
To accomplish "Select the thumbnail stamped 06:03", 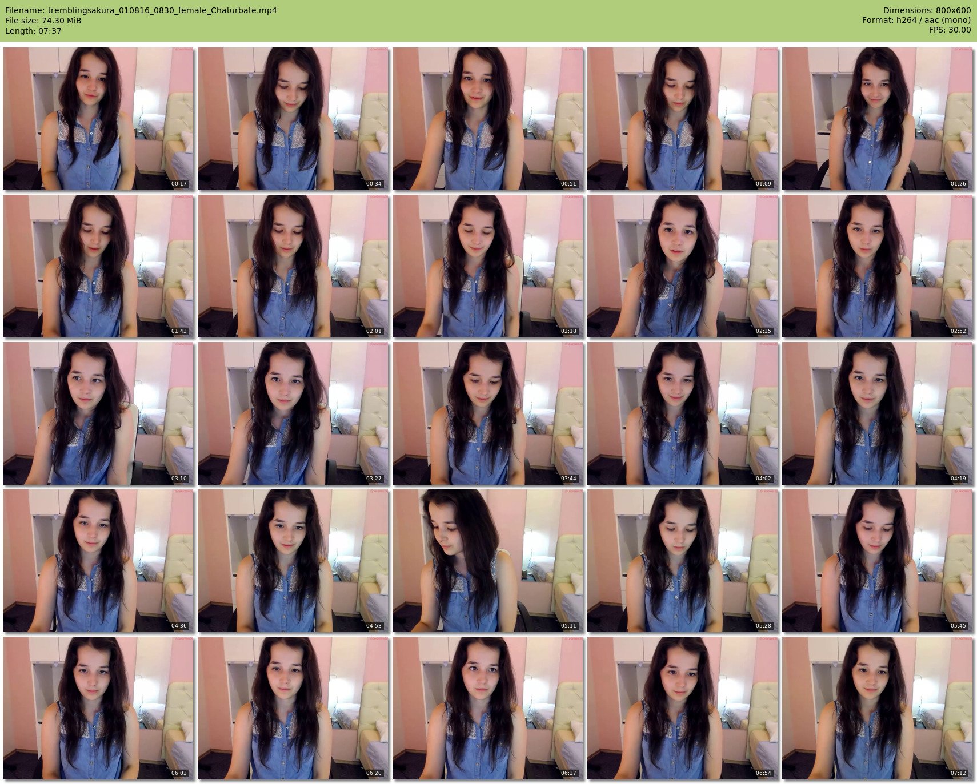I will [x=98, y=708].
